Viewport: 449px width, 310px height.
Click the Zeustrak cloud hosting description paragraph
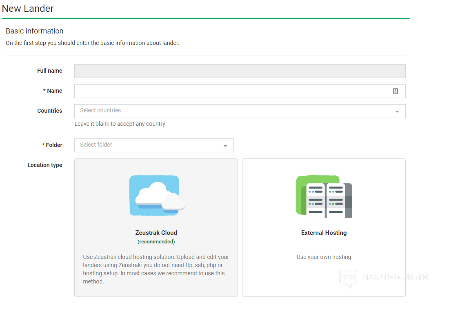(156, 269)
